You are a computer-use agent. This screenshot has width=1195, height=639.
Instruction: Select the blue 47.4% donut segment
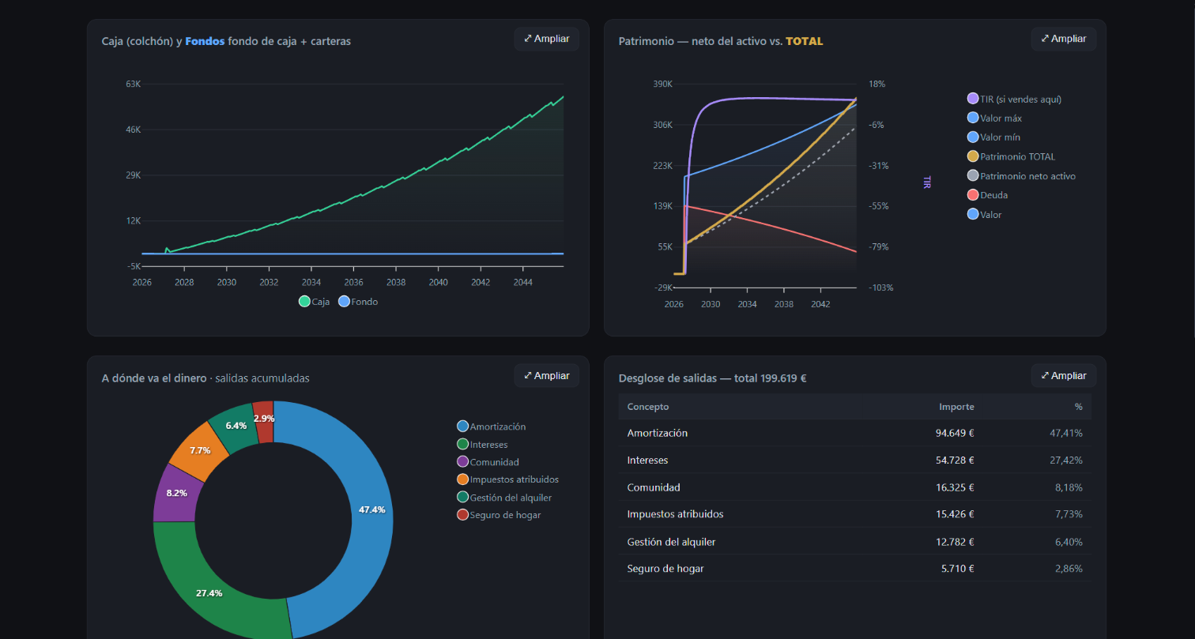(371, 509)
